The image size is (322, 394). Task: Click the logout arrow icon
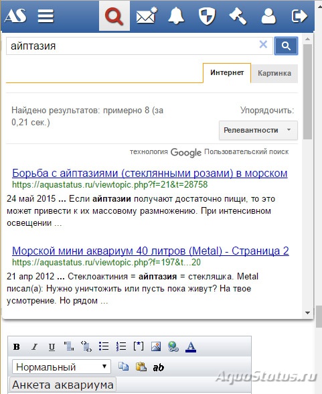[299, 16]
